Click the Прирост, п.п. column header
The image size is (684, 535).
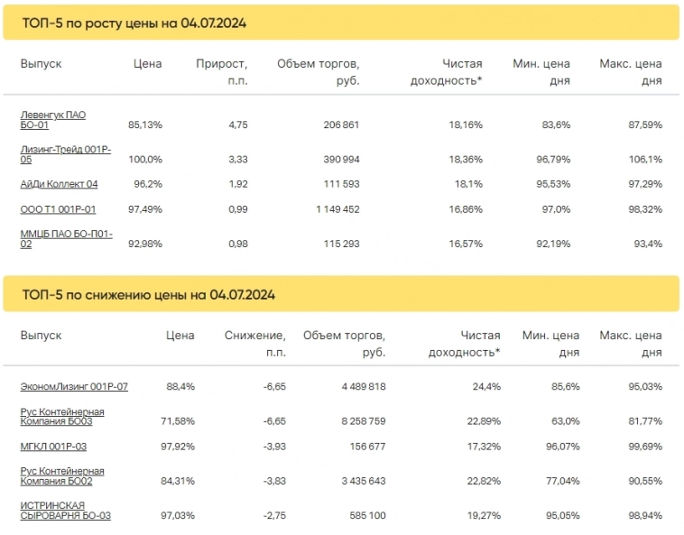pyautogui.click(x=222, y=72)
